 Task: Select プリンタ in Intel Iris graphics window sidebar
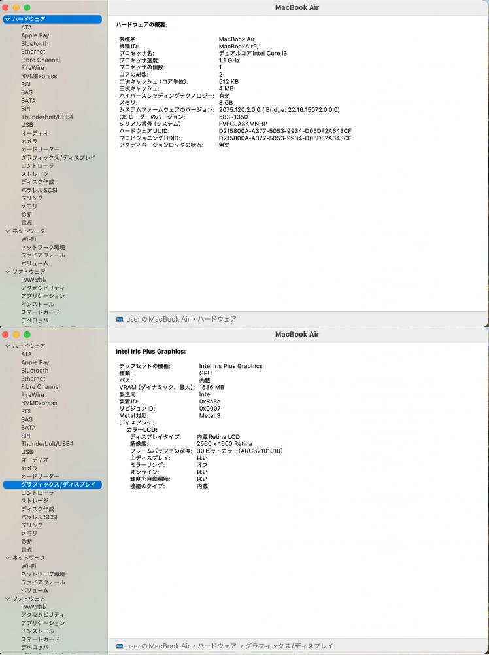[x=31, y=525]
